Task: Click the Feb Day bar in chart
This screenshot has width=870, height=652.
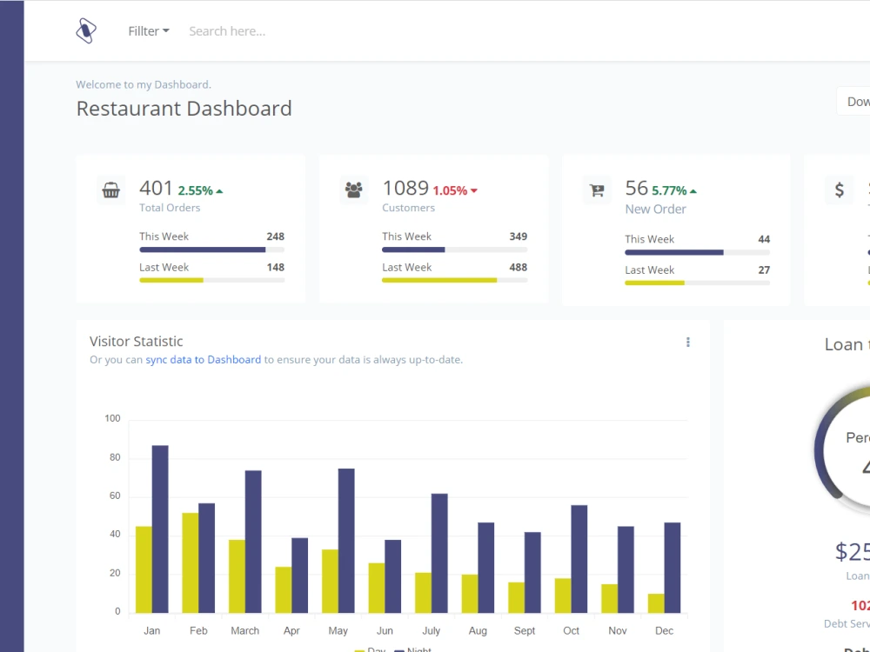Action: tap(191, 562)
